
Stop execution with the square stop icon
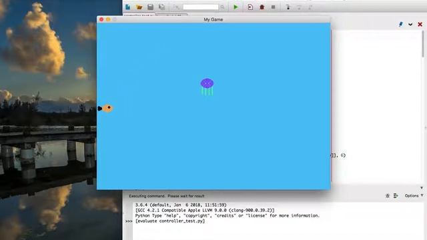(273, 7)
